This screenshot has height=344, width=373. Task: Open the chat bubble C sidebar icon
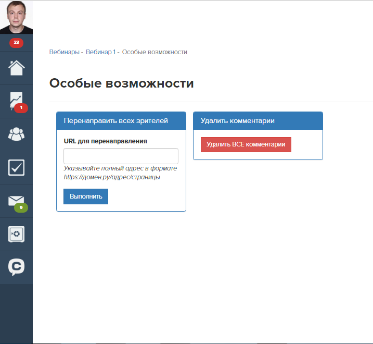pyautogui.click(x=17, y=267)
